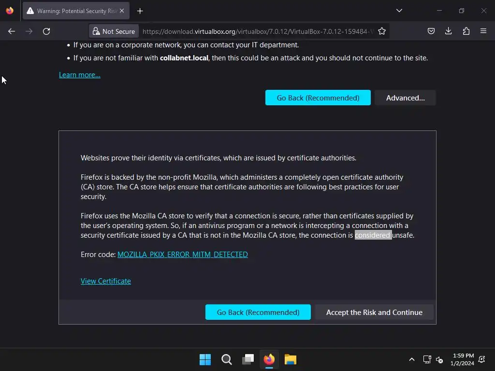Click the upper Go Back (Recommended) button
Screen dimensions: 495x371
click(318, 98)
